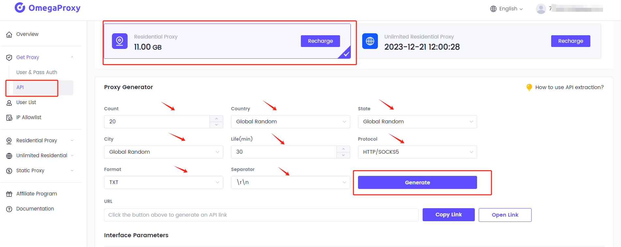This screenshot has width=621, height=247.
Task: Open the Format TXT dropdown
Action: (163, 182)
